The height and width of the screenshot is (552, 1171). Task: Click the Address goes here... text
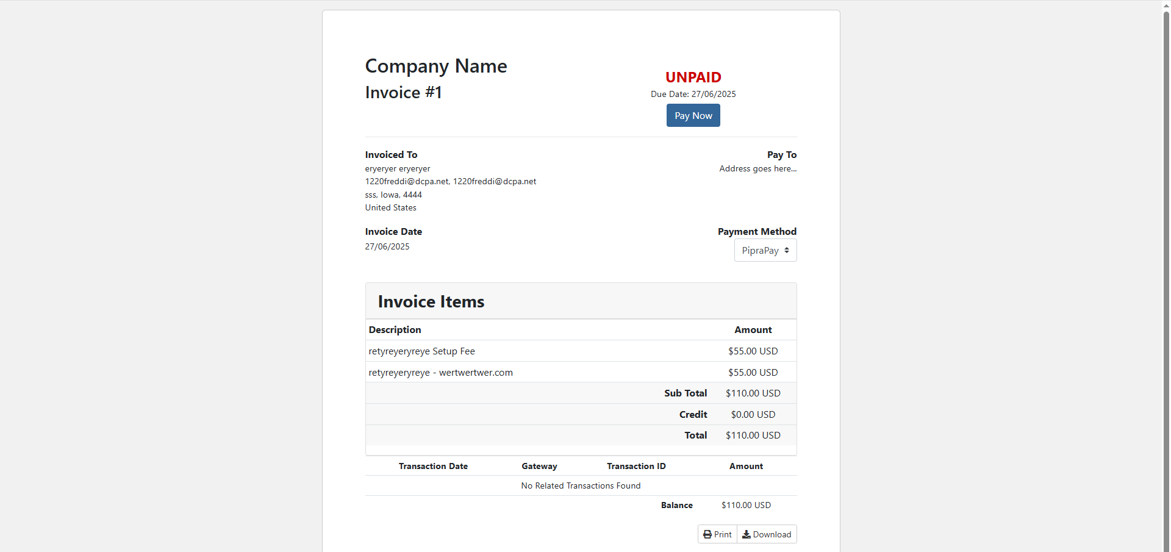758,168
